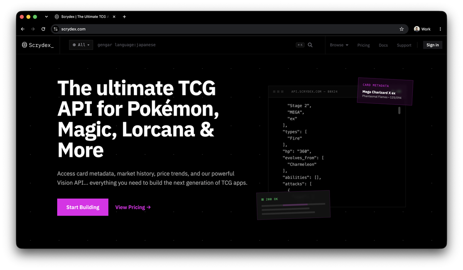Go back with the browser back arrow

click(23, 29)
